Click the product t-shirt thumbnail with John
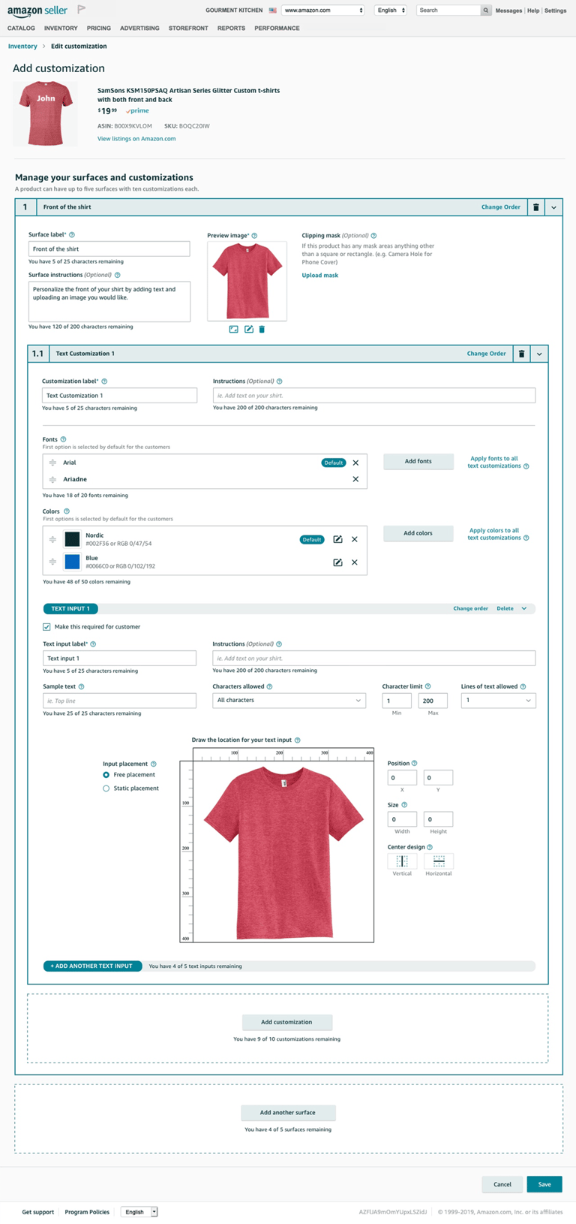This screenshot has width=576, height=1224. click(x=46, y=114)
